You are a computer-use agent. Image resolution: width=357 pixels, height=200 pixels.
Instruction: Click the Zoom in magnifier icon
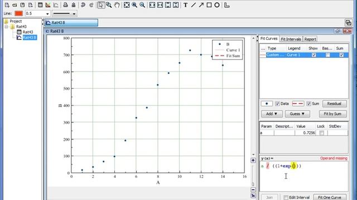(134, 5)
